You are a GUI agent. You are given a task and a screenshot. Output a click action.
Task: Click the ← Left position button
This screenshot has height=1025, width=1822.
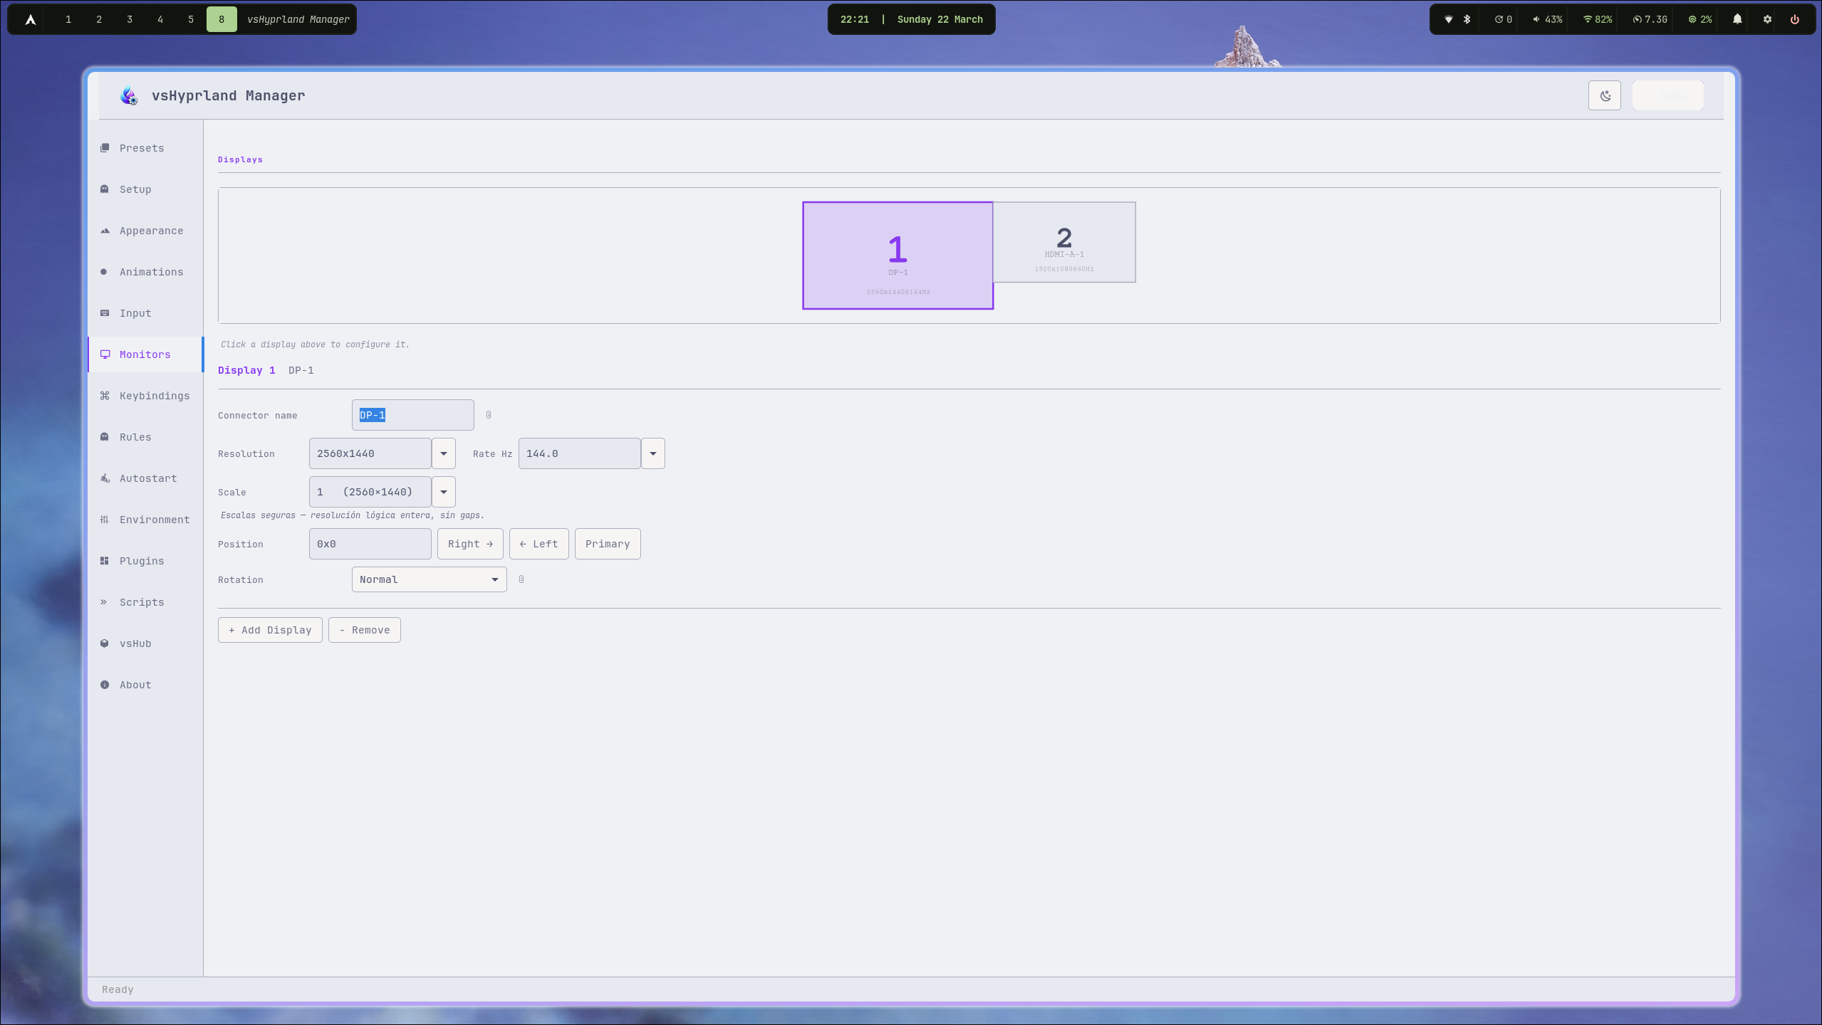coord(539,544)
